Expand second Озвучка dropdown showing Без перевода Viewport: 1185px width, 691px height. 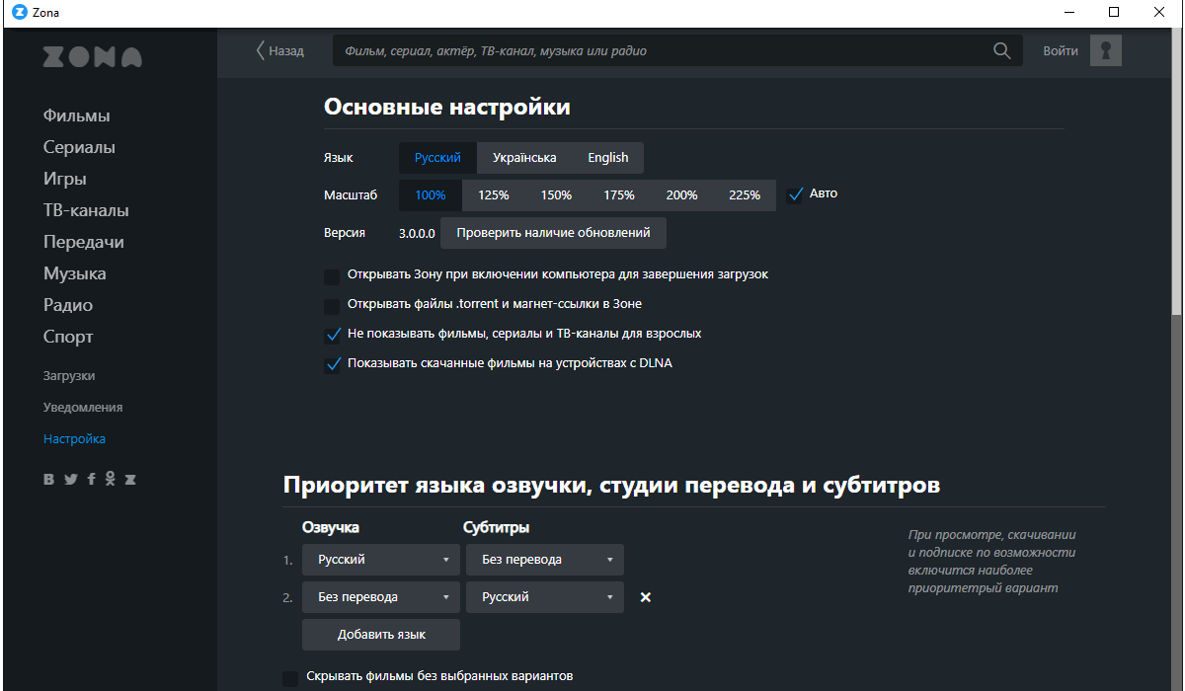(x=380, y=597)
